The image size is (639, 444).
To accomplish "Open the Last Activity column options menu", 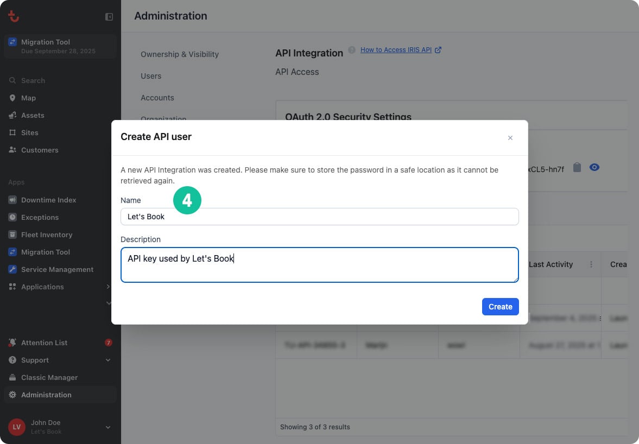I will 591,264.
